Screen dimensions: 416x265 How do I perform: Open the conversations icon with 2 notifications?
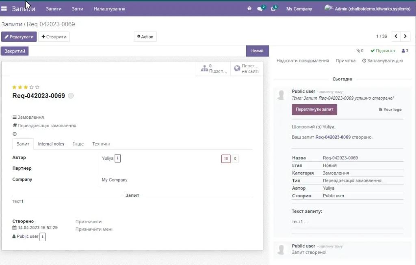pyautogui.click(x=260, y=8)
